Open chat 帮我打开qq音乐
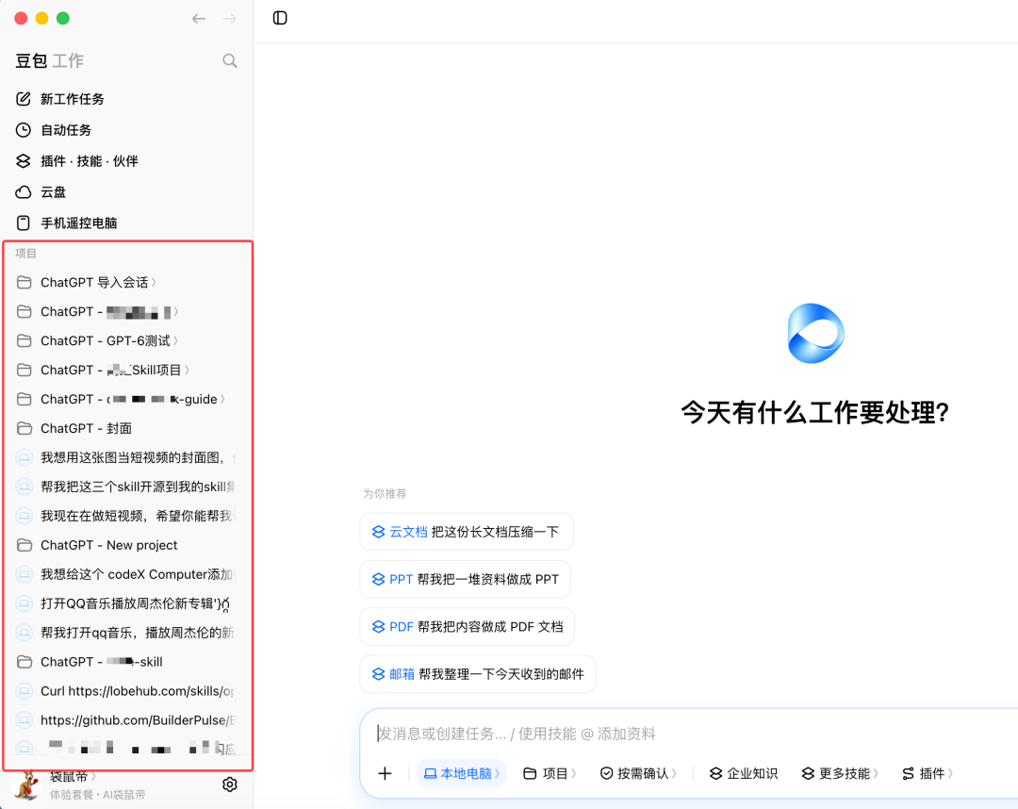This screenshot has height=809, width=1018. tap(126, 633)
